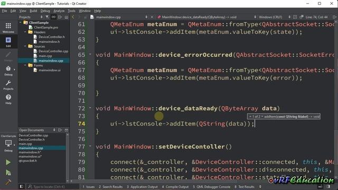Open the Build menu

tap(33, 11)
